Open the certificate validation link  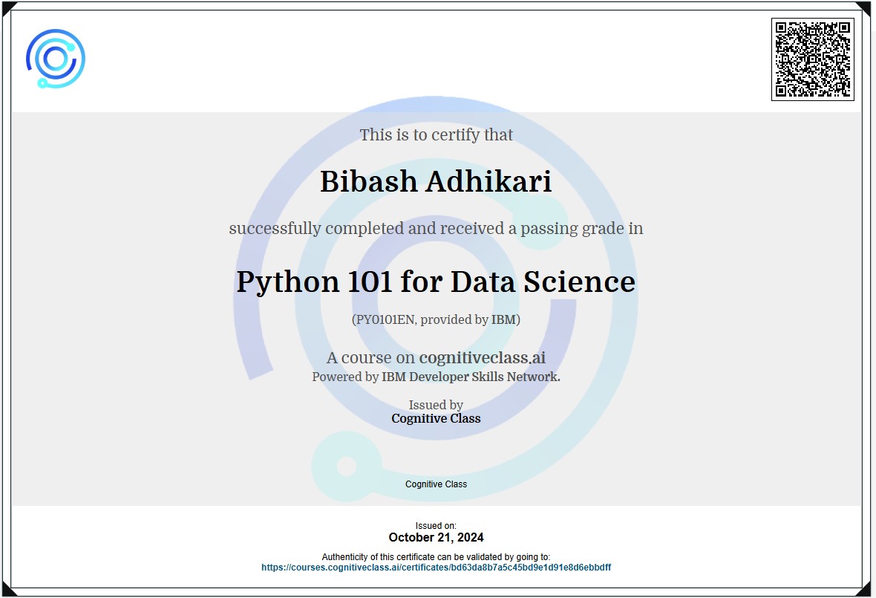[436, 568]
